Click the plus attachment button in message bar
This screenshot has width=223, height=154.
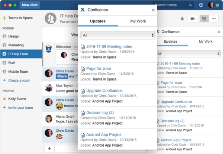[x=49, y=148]
